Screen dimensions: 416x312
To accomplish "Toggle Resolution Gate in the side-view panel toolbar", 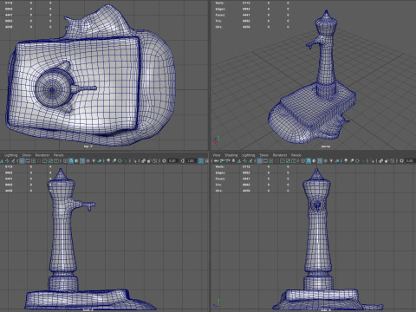I will [x=33, y=160].
